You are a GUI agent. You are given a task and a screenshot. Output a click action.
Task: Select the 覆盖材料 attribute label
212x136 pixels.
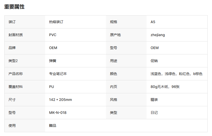point(15,87)
